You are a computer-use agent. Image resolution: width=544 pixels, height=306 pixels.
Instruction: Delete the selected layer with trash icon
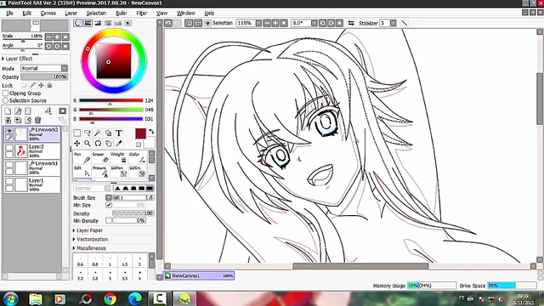pos(37,120)
